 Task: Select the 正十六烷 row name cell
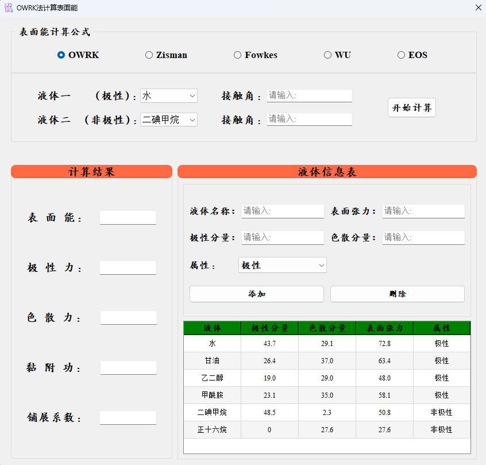(x=213, y=429)
